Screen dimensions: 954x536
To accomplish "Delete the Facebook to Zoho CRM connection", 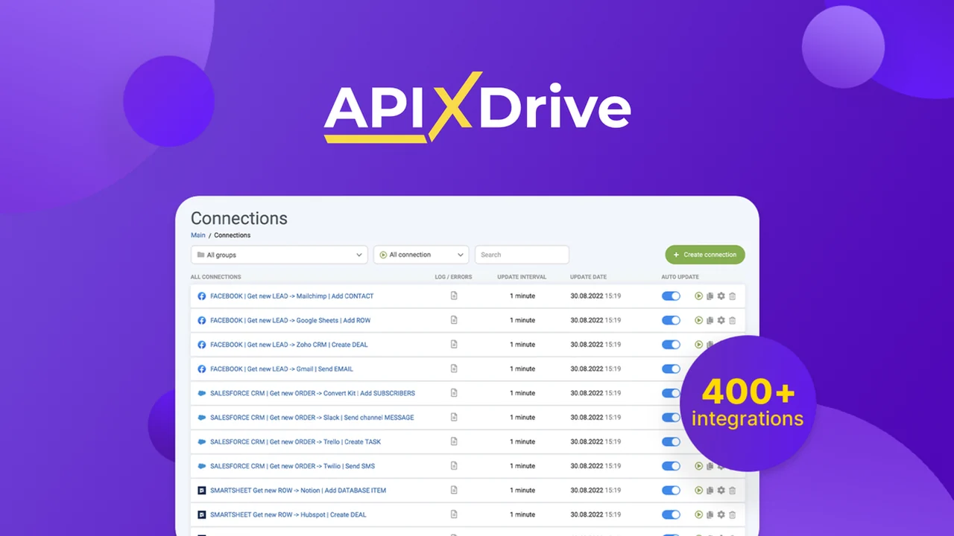I will (732, 344).
